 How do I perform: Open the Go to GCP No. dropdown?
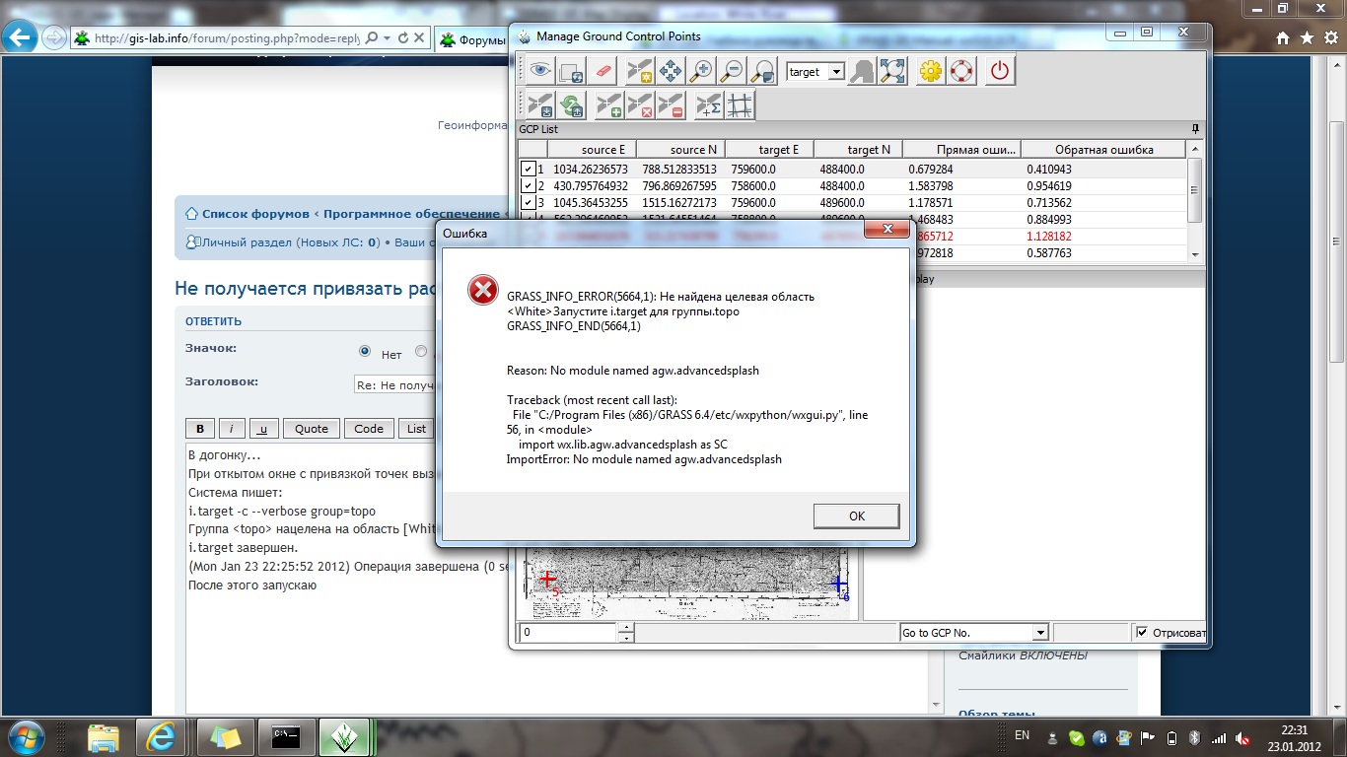[x=1039, y=633]
